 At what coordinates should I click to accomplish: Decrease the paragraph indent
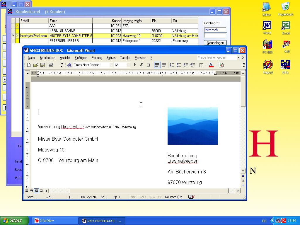186,65
